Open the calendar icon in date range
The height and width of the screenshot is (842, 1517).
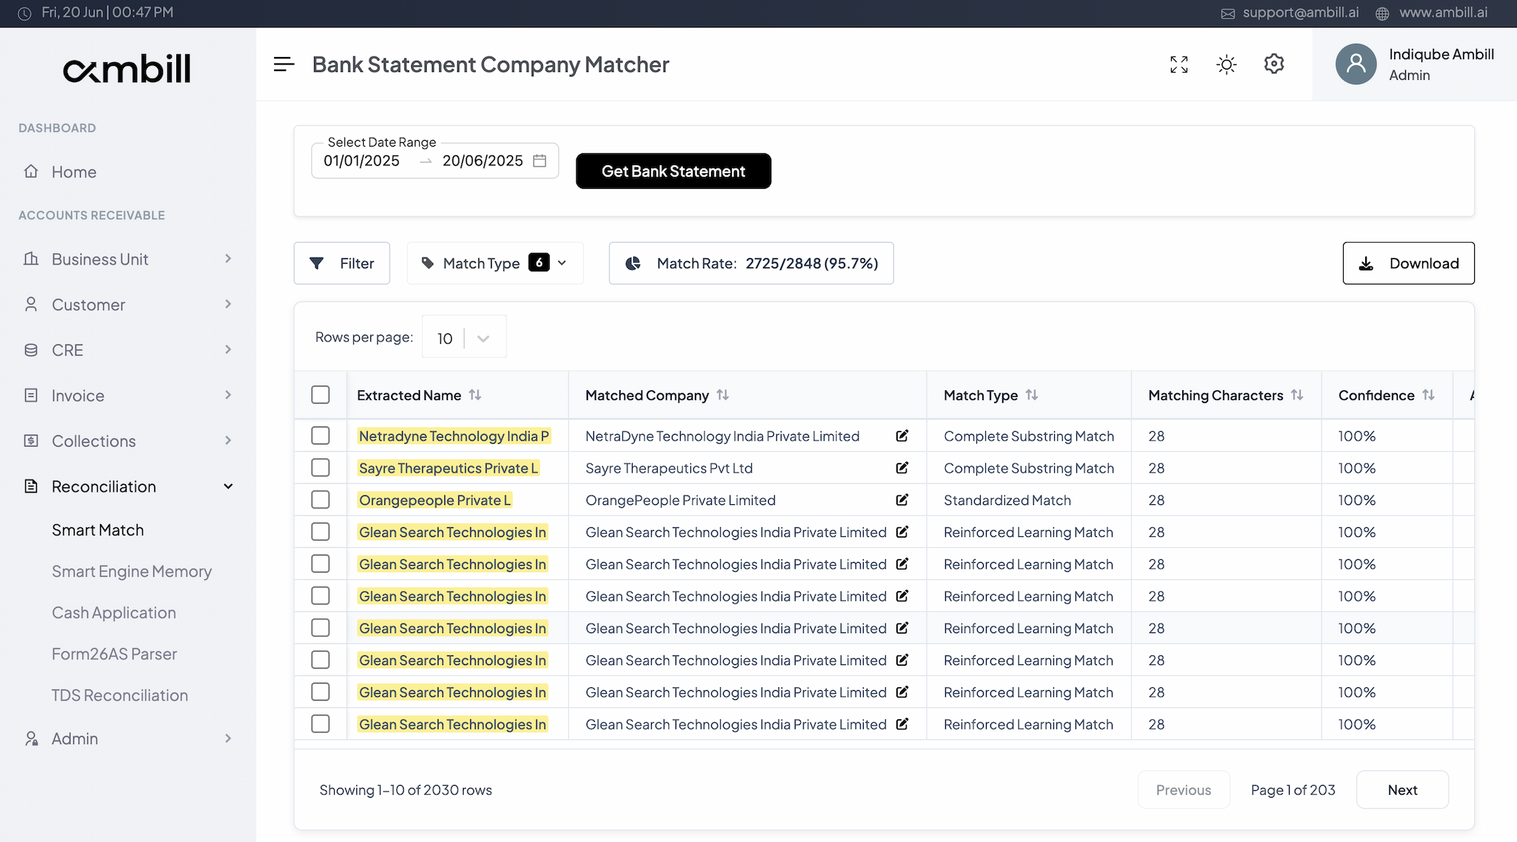pyautogui.click(x=540, y=161)
